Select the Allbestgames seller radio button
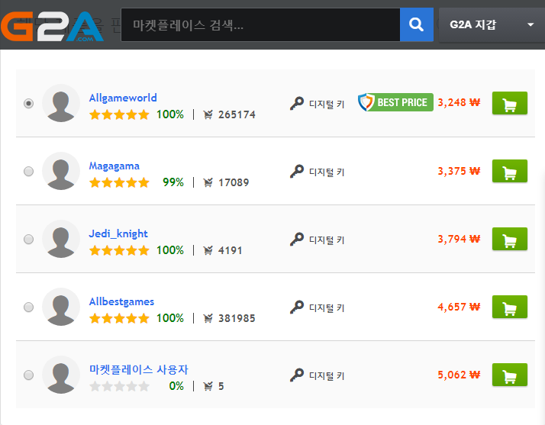 28,307
